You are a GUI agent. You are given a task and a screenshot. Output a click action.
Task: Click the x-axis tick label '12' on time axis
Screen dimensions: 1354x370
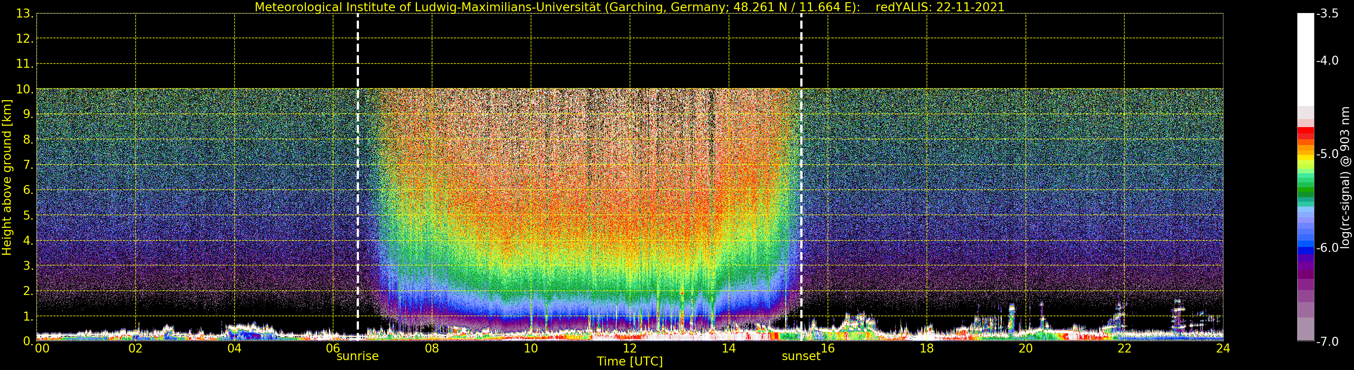pos(630,348)
